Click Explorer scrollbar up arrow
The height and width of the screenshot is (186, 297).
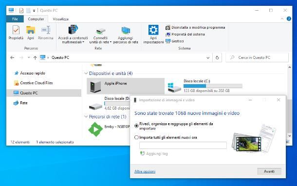(289, 67)
